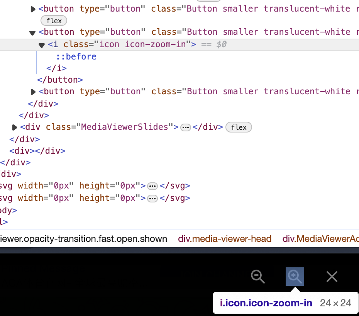This screenshot has width=359, height=316.
Task: Click the ellipsis inside the MediaViewerSlides div
Action: click(x=186, y=127)
